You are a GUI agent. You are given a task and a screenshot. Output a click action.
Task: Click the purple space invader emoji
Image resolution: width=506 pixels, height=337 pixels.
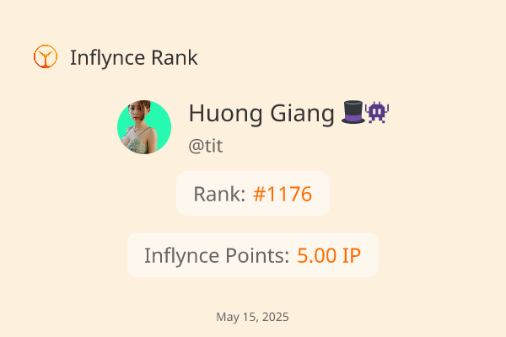(377, 112)
